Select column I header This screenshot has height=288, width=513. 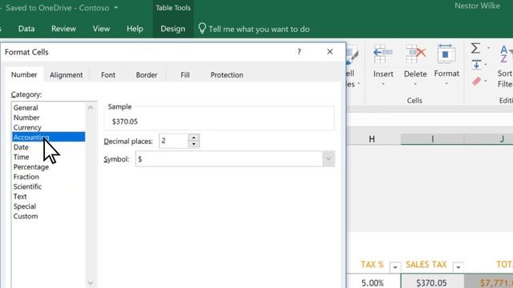tap(433, 139)
